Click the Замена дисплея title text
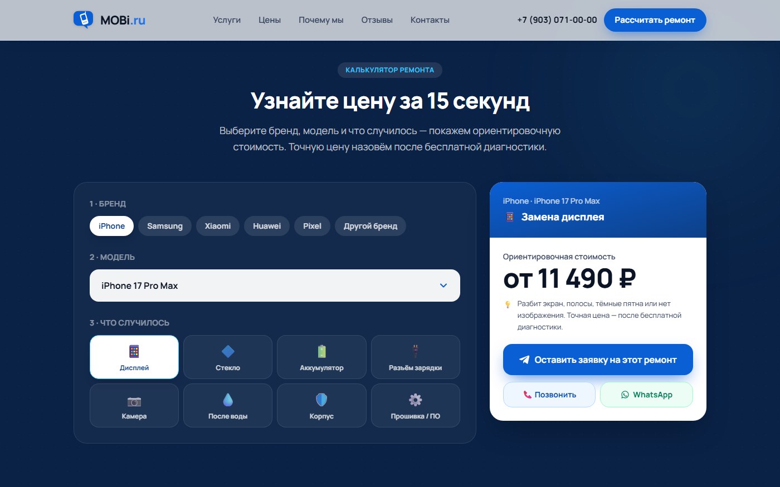 coord(563,217)
